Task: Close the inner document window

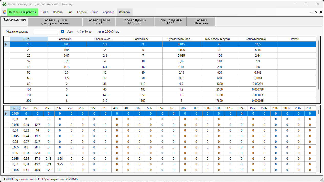Action: [x=321, y=12]
